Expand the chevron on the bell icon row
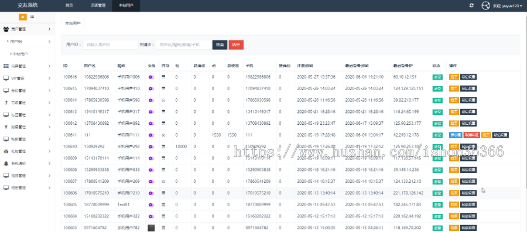 coord(49,163)
